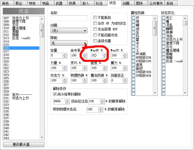Check 冰 in 属性防御 list
This screenshot has width=194, height=150.
point(133,43)
